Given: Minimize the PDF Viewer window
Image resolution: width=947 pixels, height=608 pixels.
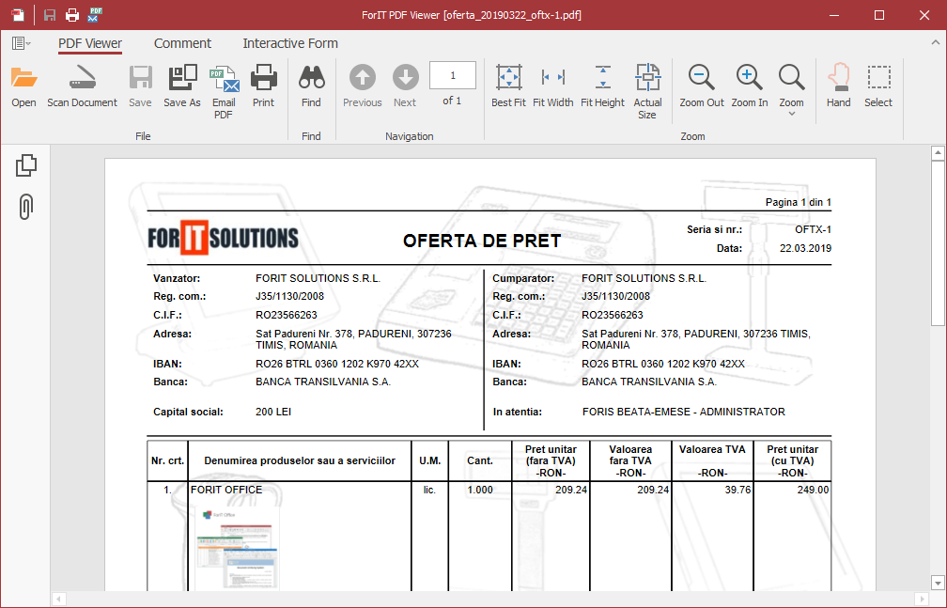Looking at the screenshot, I should coord(834,15).
